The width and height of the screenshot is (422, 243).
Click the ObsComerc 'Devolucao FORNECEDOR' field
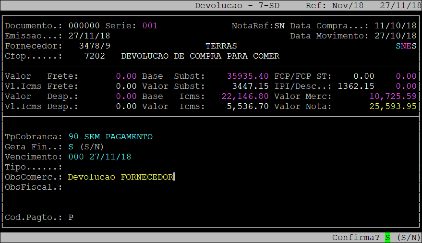click(121, 177)
